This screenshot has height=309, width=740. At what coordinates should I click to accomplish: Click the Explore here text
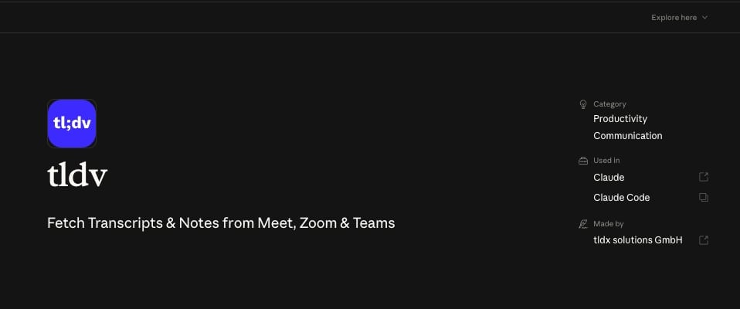(x=674, y=18)
